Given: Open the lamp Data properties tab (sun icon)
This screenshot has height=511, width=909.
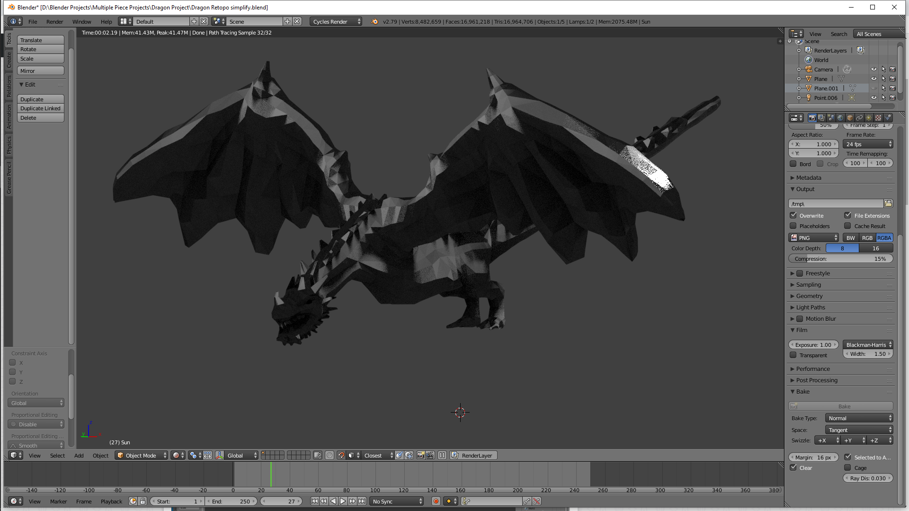Looking at the screenshot, I should (869, 118).
